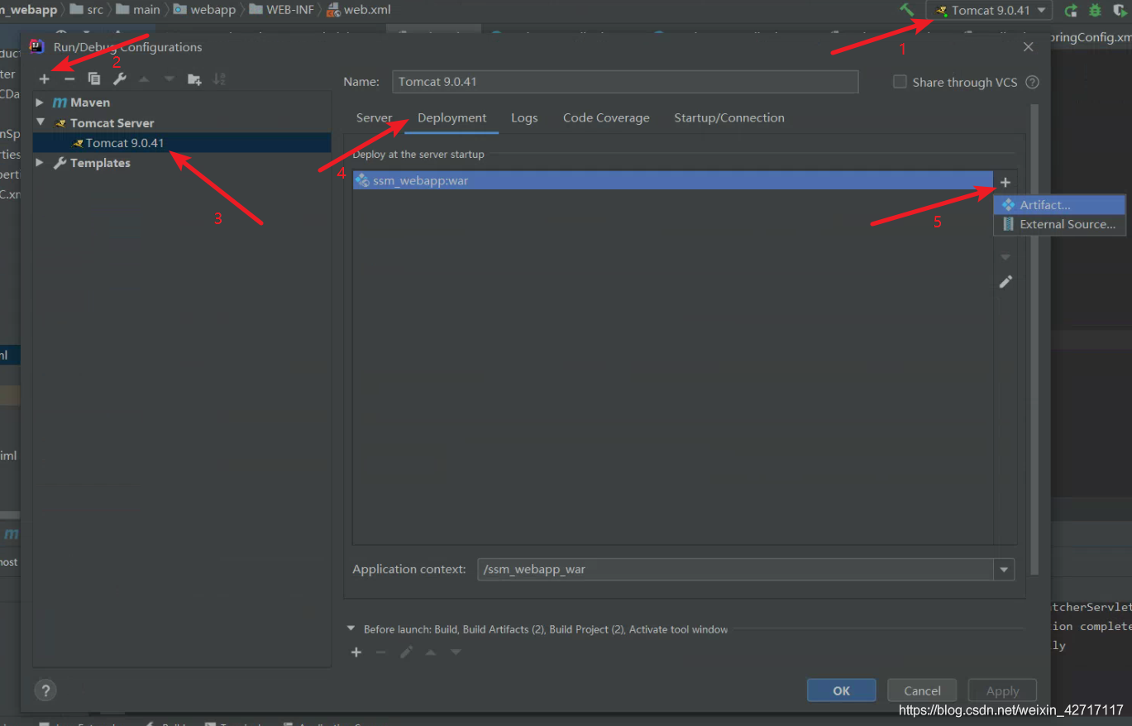Select the Tomcat 9.0.41 configuration tree item
Screen dimensions: 1132x726
coord(182,143)
